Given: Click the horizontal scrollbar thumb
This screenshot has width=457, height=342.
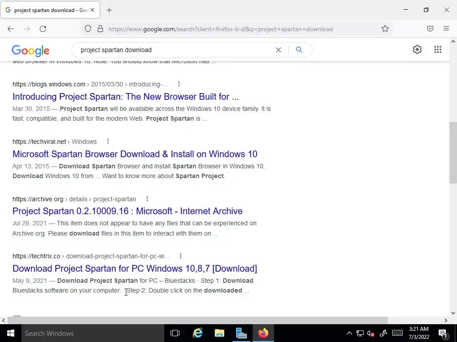Looking at the screenshot, I should (x=198, y=321).
